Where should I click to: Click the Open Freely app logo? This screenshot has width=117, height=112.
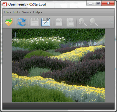pyautogui.click(x=5, y=4)
